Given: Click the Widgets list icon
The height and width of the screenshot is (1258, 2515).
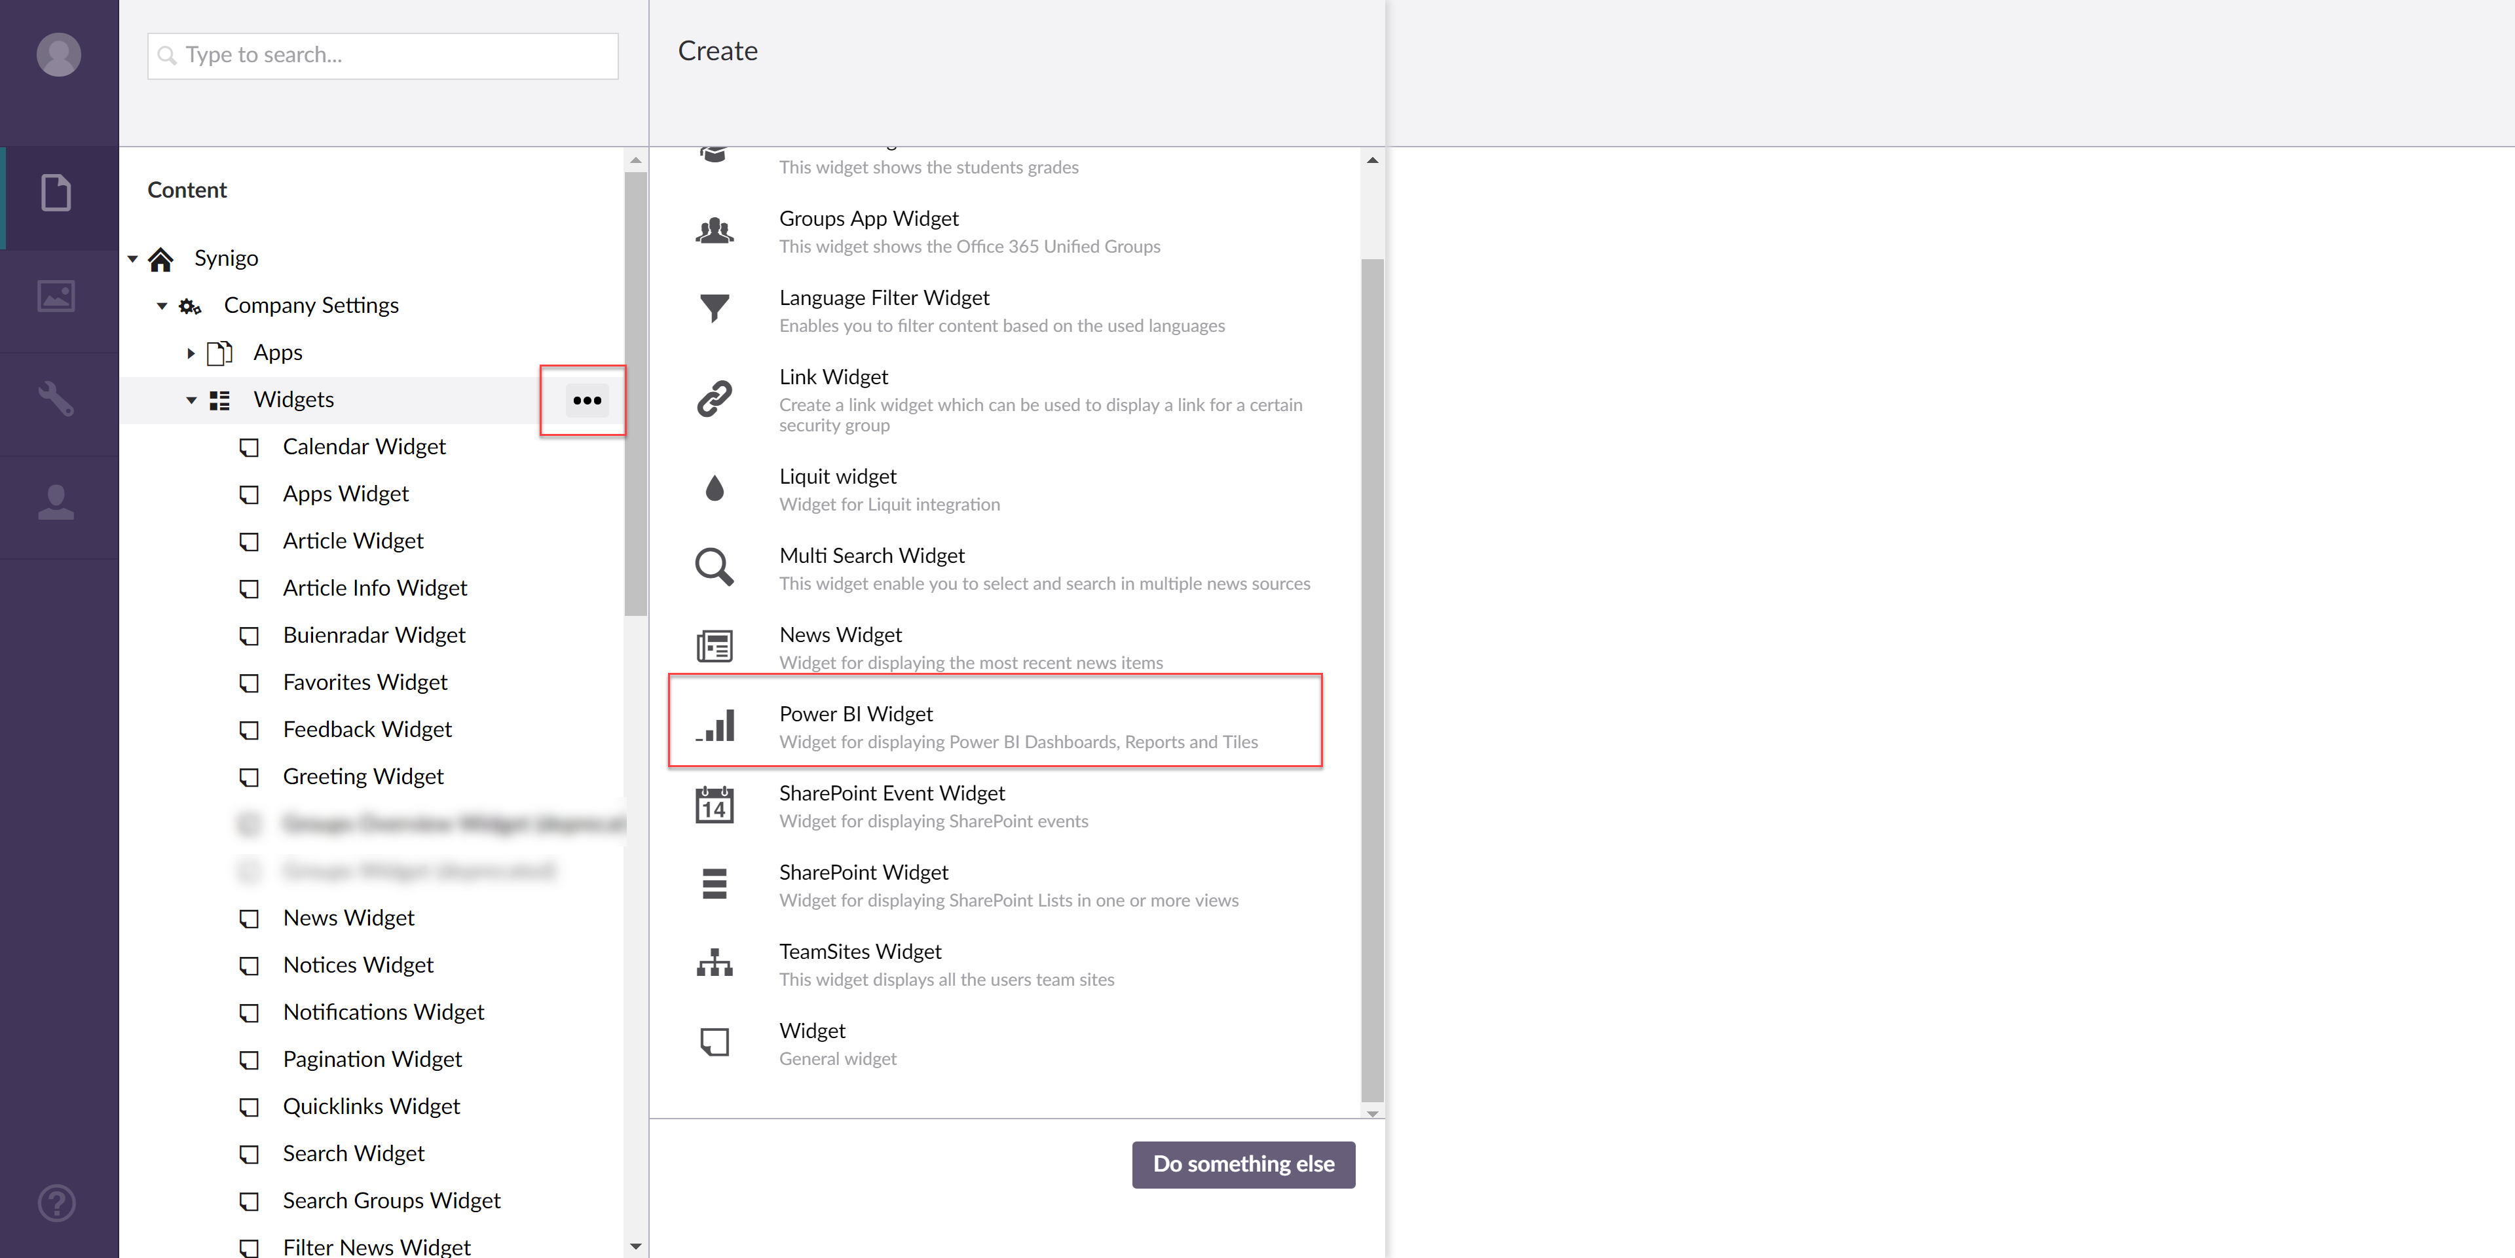Looking at the screenshot, I should click(x=219, y=400).
